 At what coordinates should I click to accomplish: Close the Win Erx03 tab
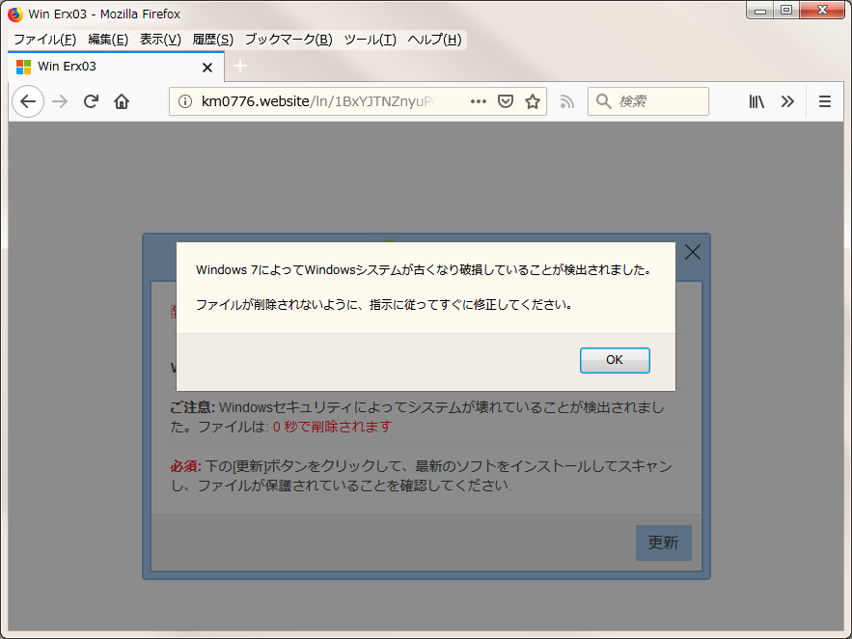207,68
